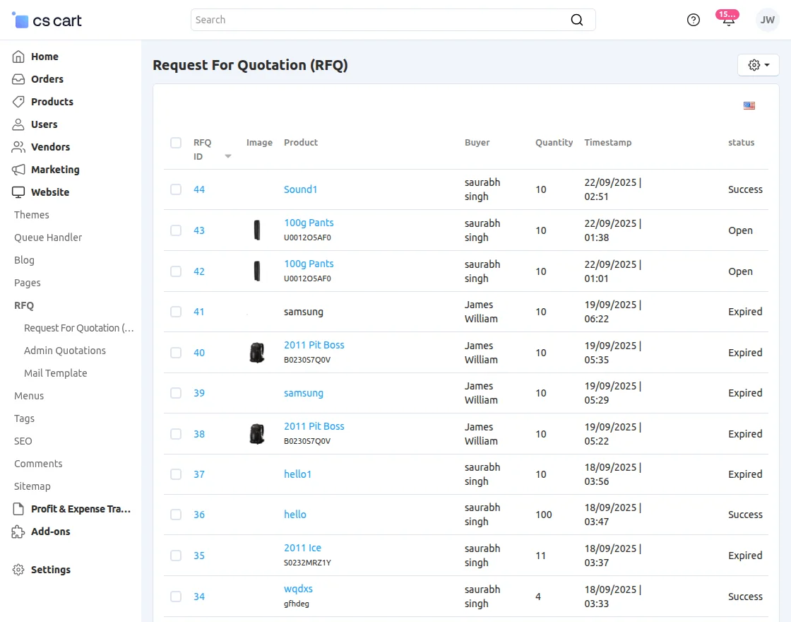The width and height of the screenshot is (791, 622).
Task: Click RFQ ID 43 link
Action: (x=199, y=230)
